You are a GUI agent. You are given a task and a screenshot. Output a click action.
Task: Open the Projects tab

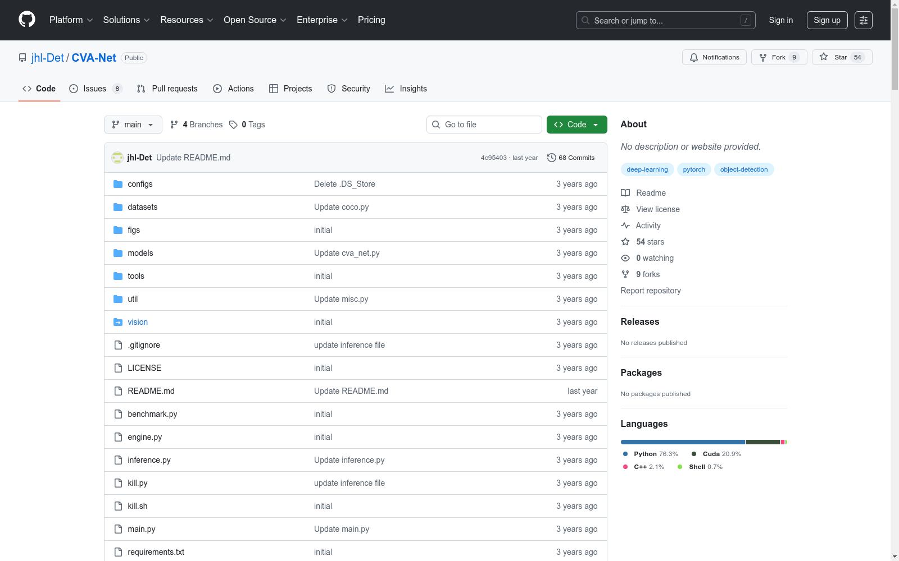pos(290,89)
